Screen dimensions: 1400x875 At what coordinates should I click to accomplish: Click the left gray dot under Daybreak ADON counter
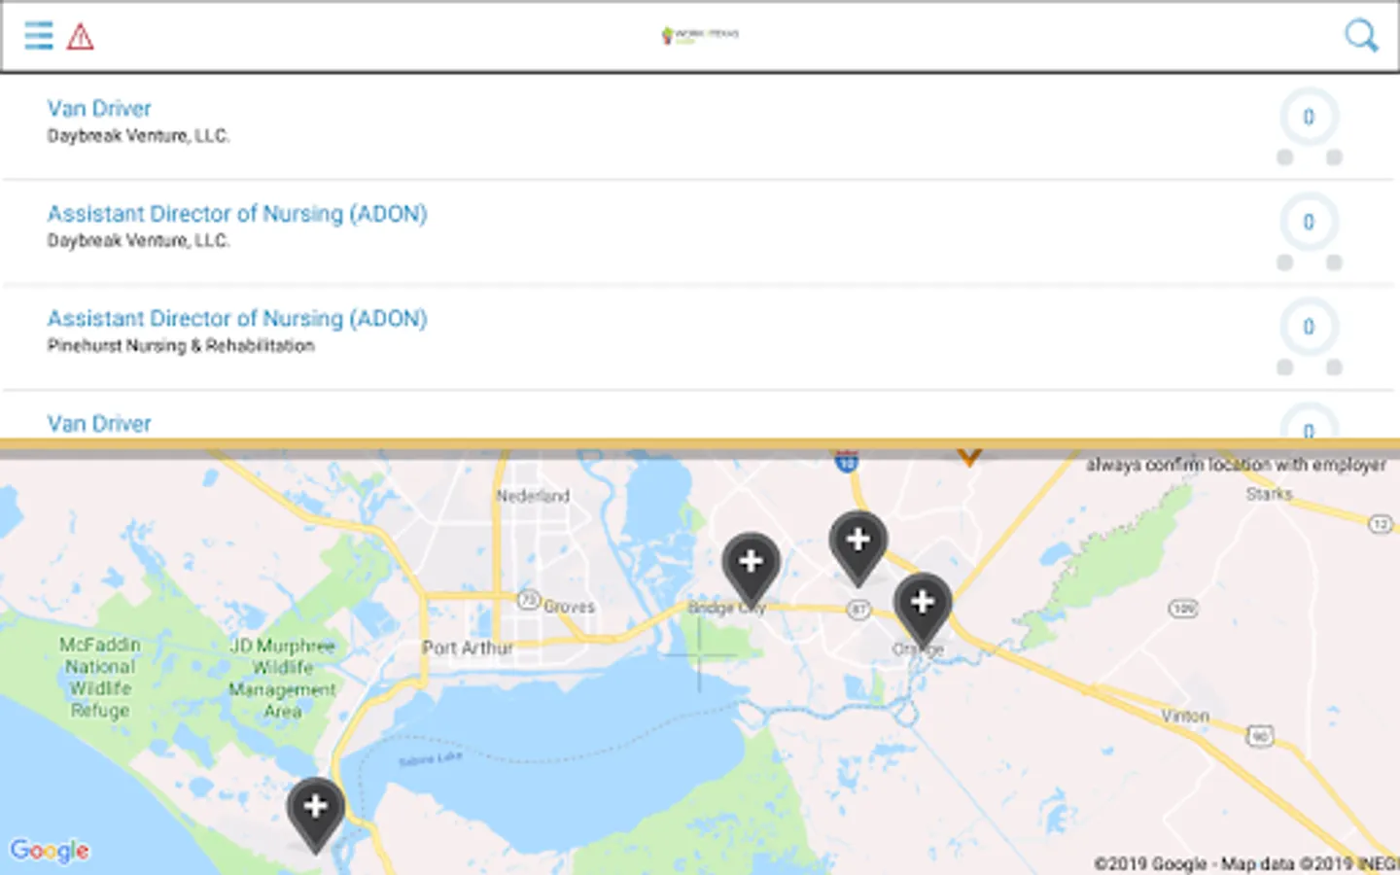point(1284,262)
